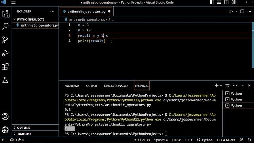Open terminal panel More Actions ellipsis
254x143 pixels.
pos(235,86)
